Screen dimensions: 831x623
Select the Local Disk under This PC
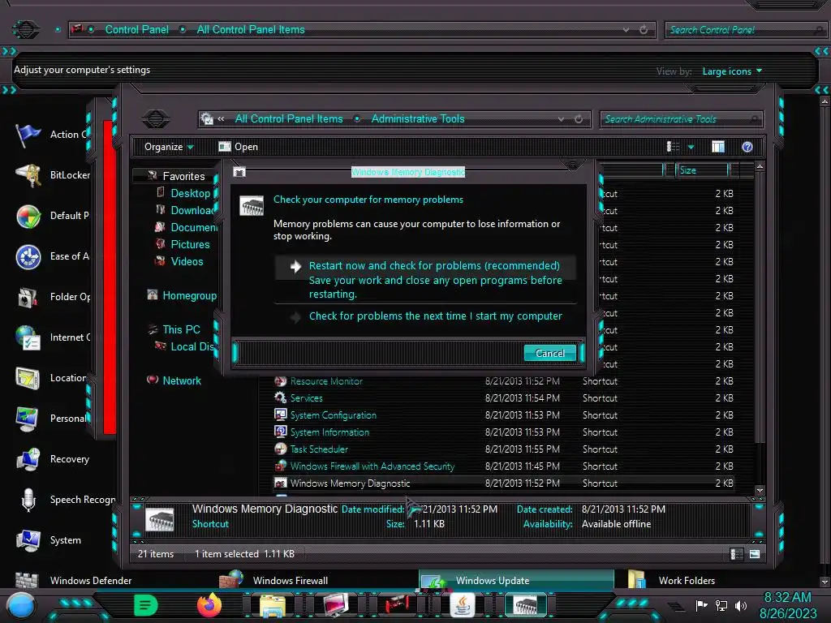tap(184, 346)
